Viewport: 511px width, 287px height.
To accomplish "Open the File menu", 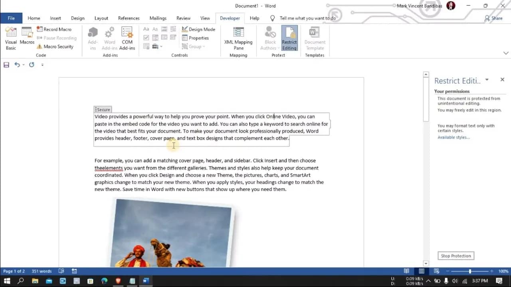I will tap(11, 18).
